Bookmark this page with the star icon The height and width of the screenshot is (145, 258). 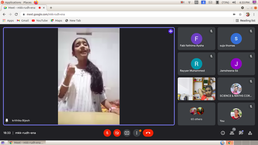pos(240,14)
